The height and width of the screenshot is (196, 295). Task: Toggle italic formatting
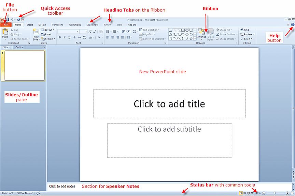64,37
